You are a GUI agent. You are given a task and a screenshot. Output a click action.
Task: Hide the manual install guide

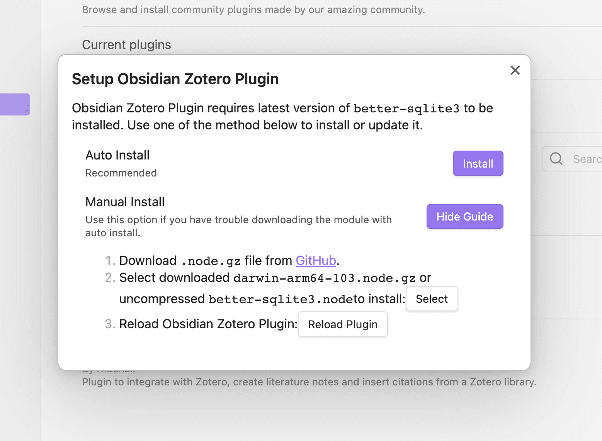465,216
